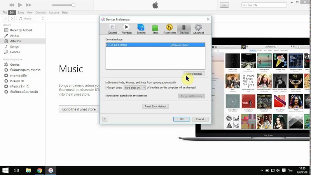Click the volume icon in system tray
The image size is (311, 175).
(x=278, y=170)
